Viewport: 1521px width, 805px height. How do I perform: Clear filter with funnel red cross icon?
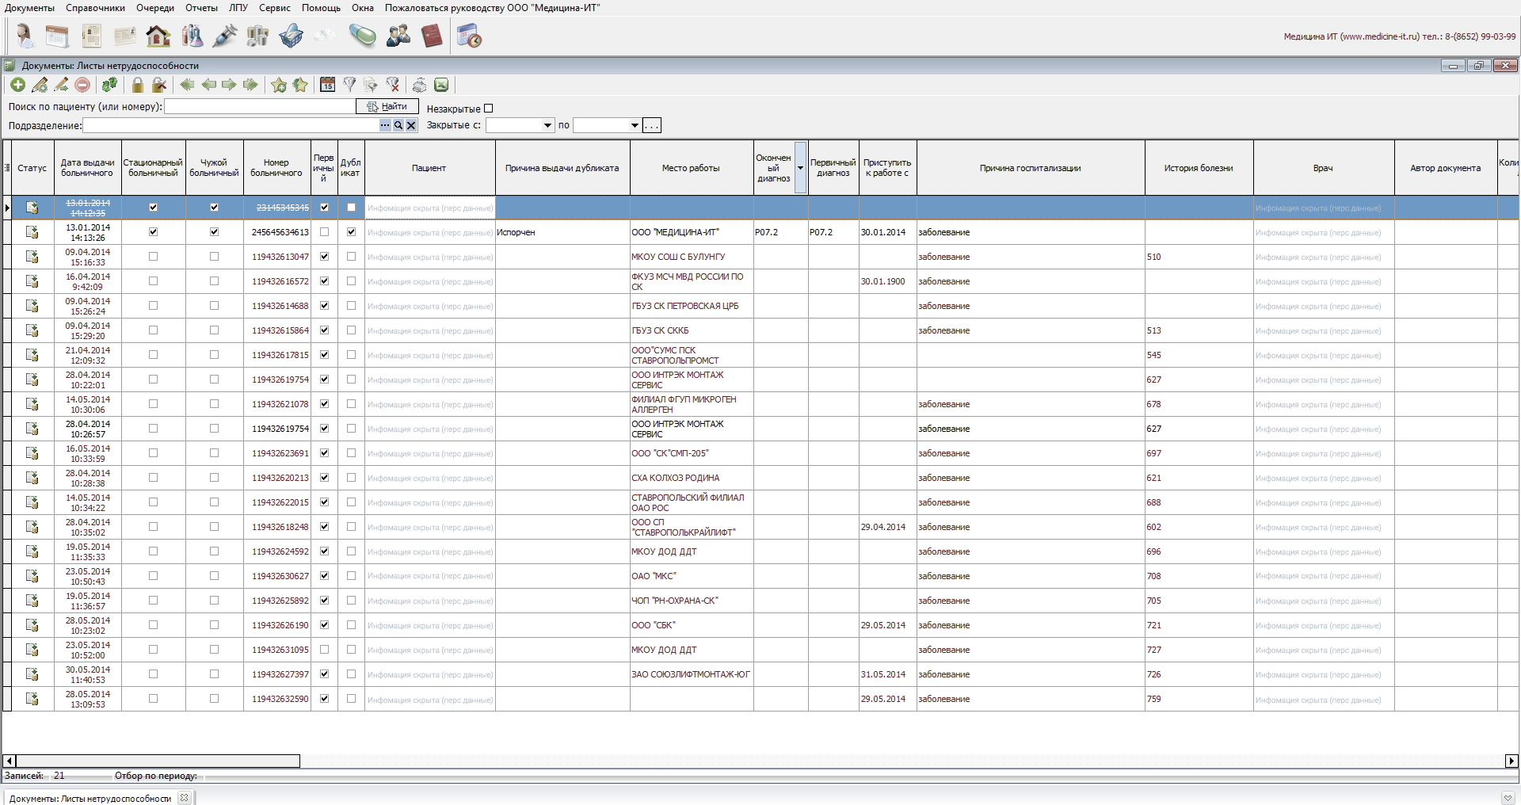tap(392, 85)
